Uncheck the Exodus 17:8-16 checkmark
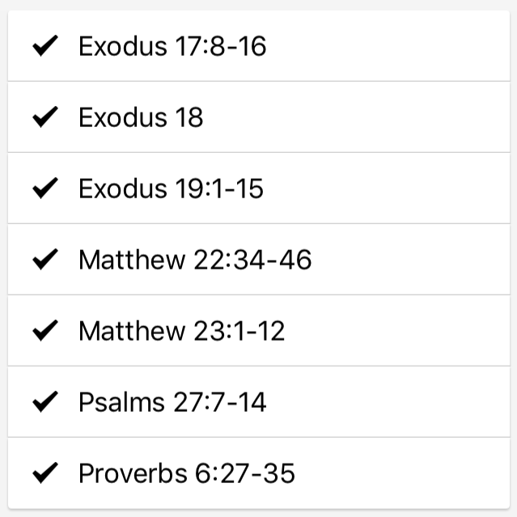Screen dimensions: 517x517 45,47
